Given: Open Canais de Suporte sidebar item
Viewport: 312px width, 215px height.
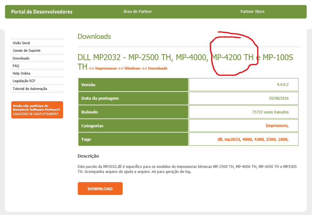Looking at the screenshot, I should tap(26, 50).
